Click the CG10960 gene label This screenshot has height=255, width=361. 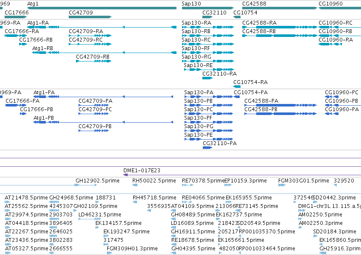[x=330, y=4]
